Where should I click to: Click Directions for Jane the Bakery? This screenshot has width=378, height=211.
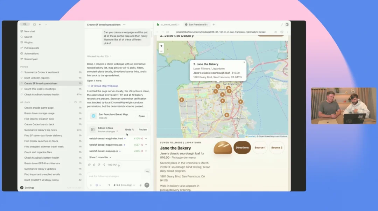pyautogui.click(x=242, y=148)
